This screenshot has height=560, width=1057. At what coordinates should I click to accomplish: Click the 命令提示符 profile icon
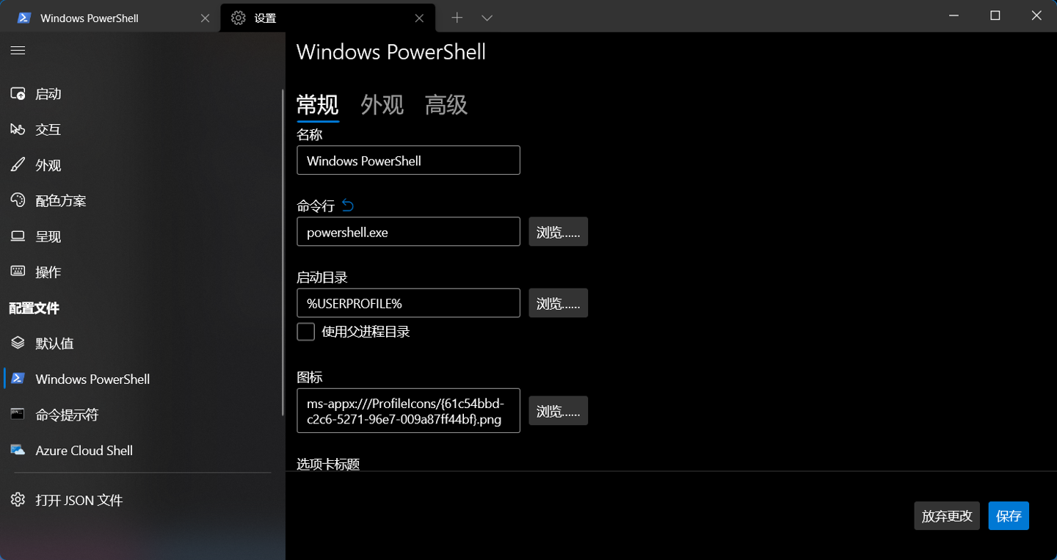(18, 414)
